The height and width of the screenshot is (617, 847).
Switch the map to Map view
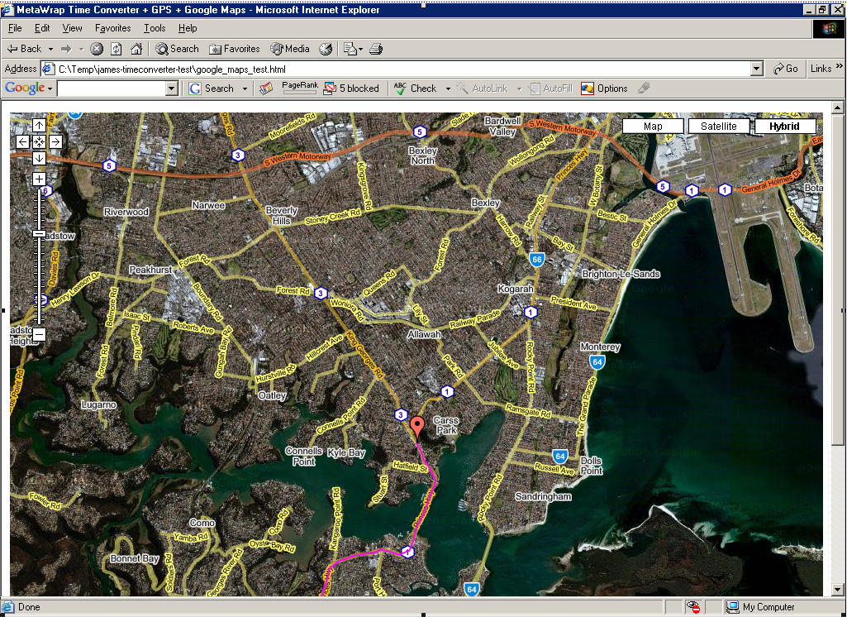tap(653, 126)
